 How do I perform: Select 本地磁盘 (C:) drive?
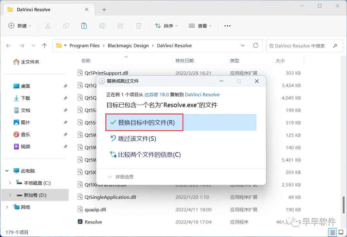pos(33,183)
